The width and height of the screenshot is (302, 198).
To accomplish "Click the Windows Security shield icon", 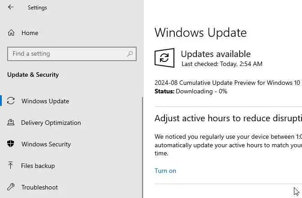I will click(11, 144).
